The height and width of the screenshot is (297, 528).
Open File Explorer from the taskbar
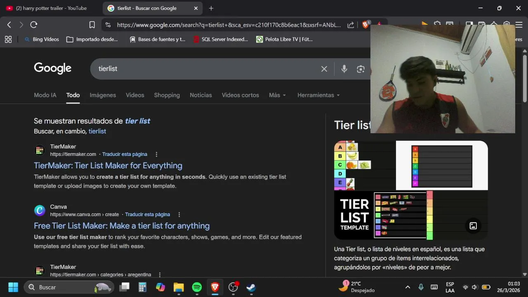tap(178, 287)
